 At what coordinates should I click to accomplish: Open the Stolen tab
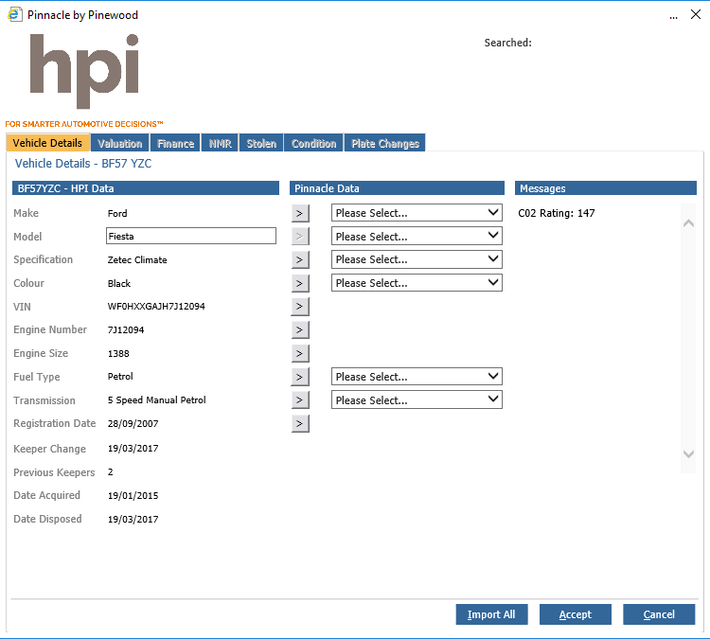(x=261, y=143)
